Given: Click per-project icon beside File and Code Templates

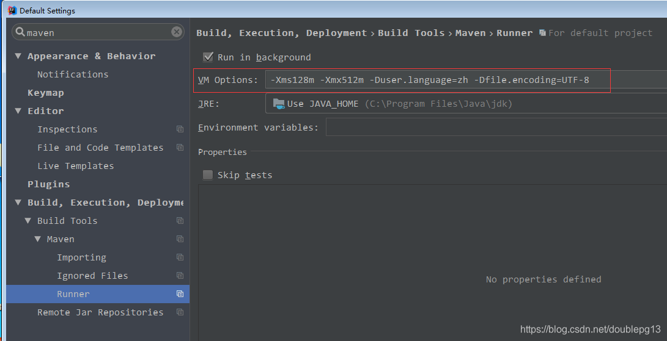Looking at the screenshot, I should coord(180,148).
